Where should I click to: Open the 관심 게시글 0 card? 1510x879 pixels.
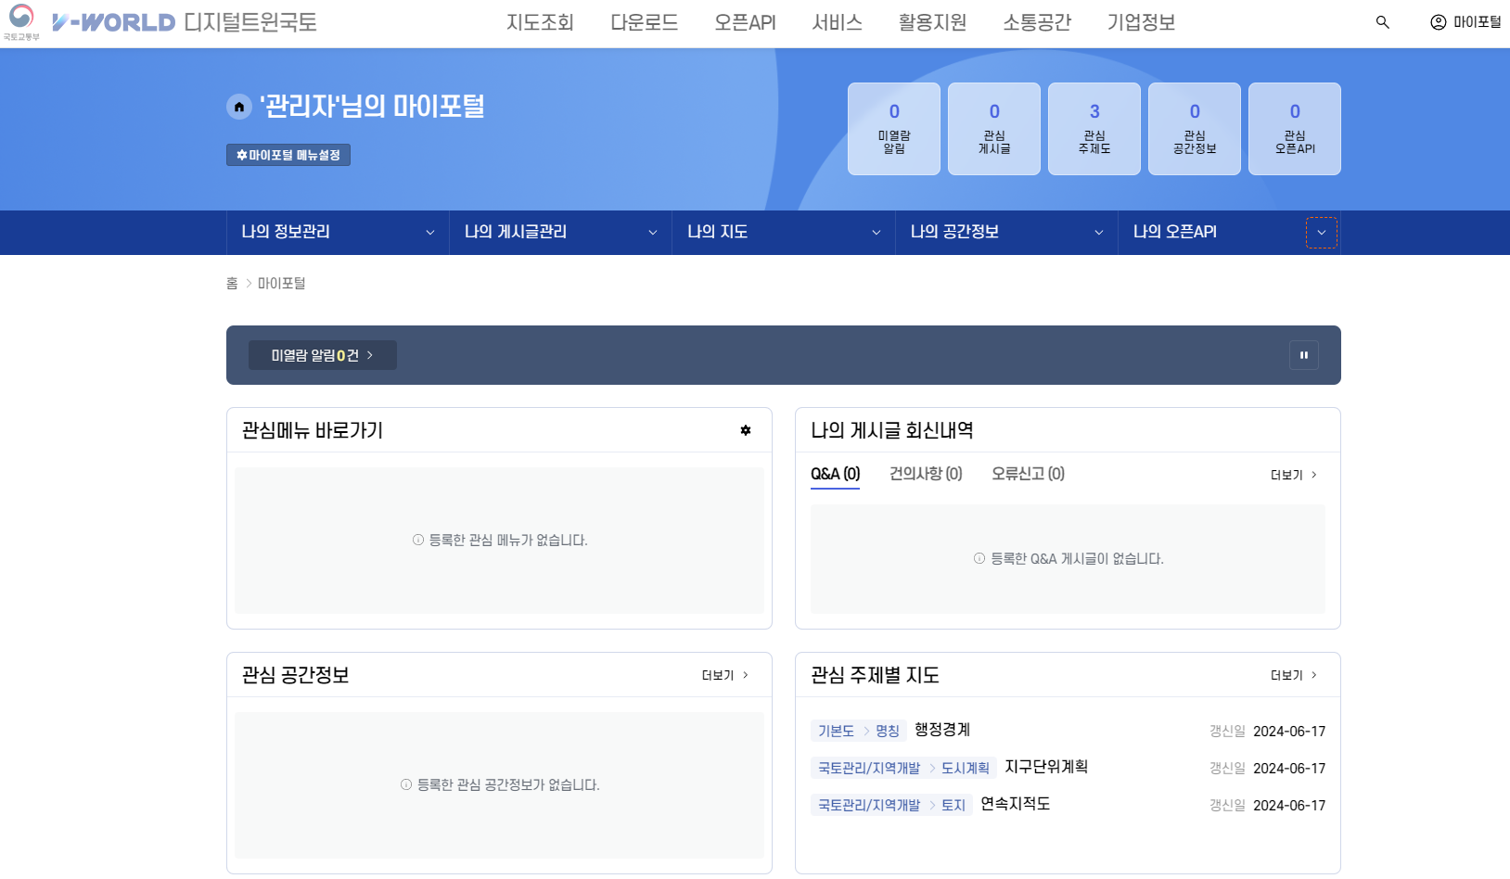[994, 129]
